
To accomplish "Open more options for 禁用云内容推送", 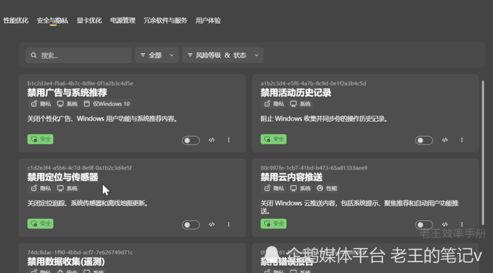I will click(462, 224).
